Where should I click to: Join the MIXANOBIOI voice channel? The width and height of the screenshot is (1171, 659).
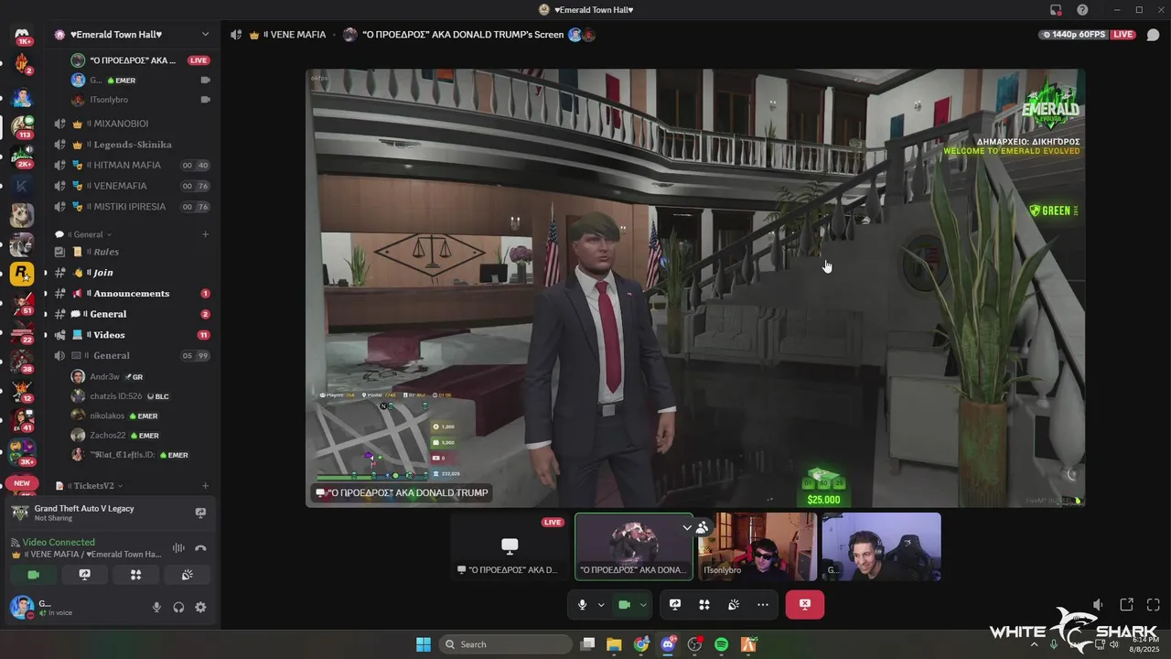(132, 124)
